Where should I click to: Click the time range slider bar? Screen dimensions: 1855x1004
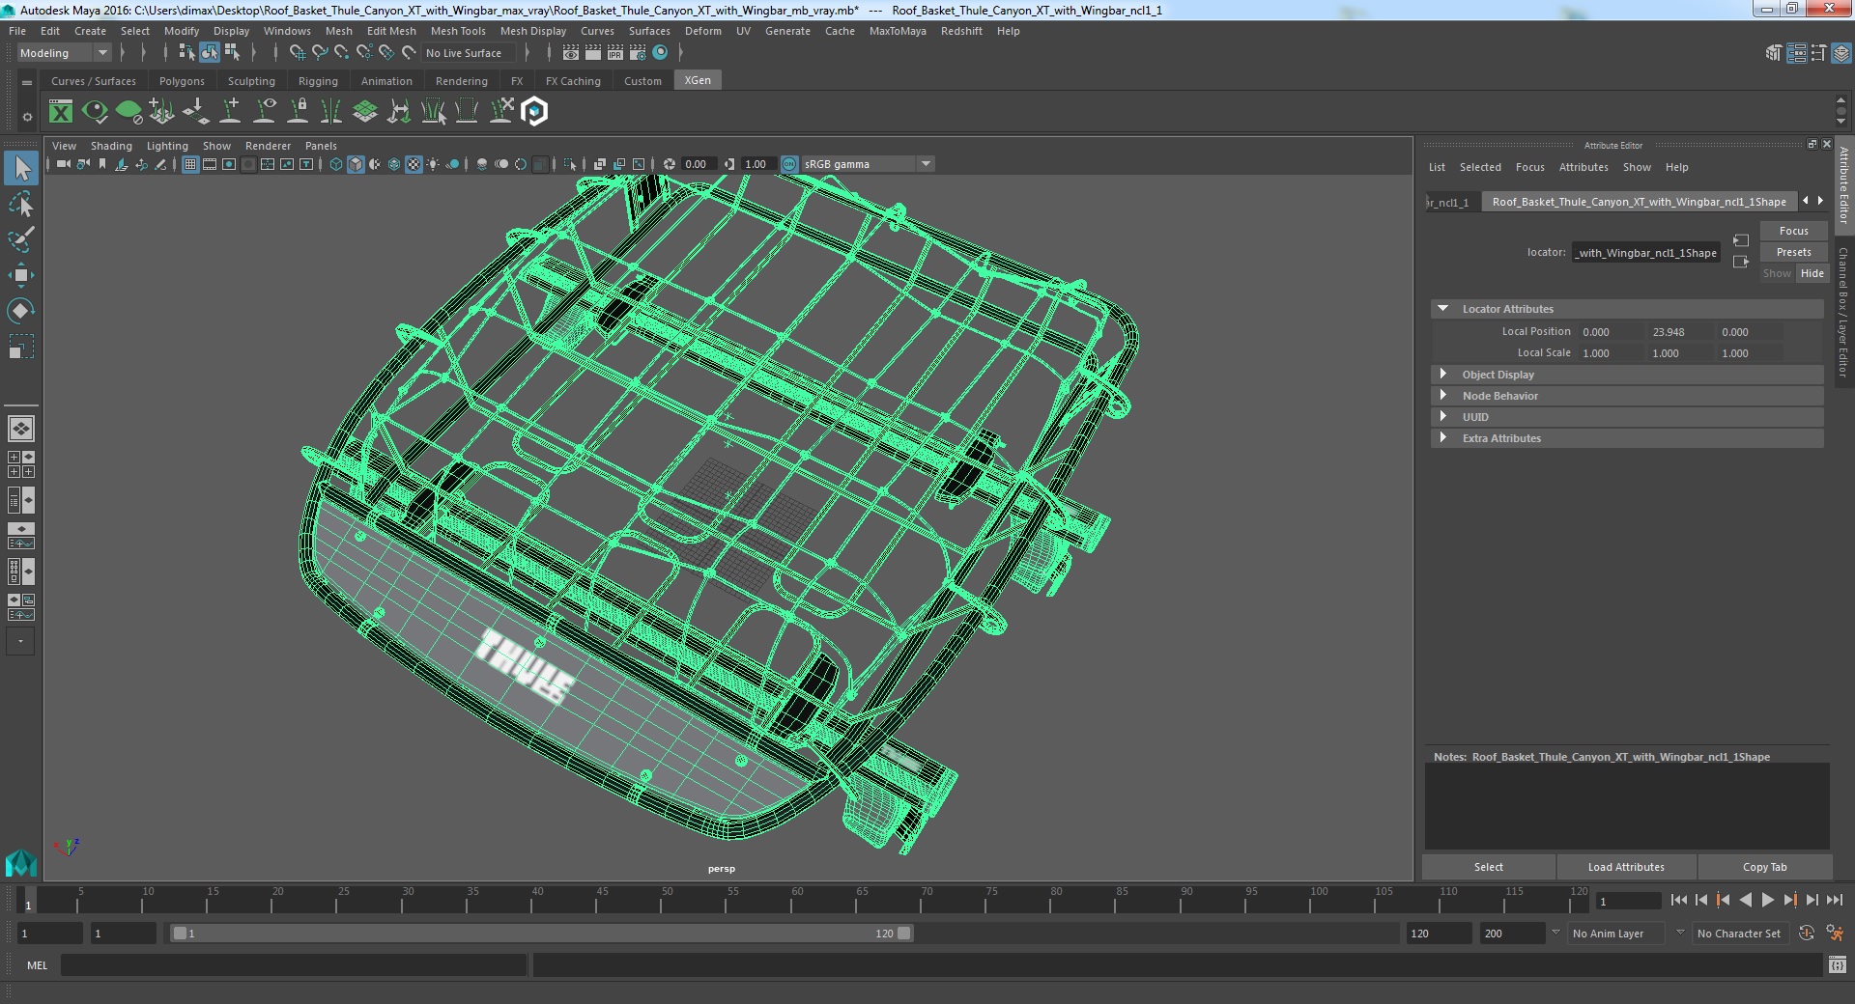541,934
